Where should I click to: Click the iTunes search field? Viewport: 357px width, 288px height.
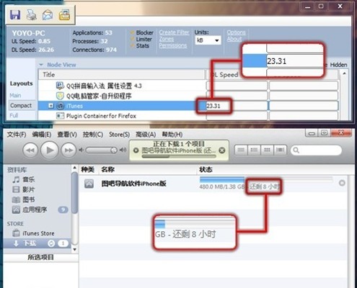[316, 150]
